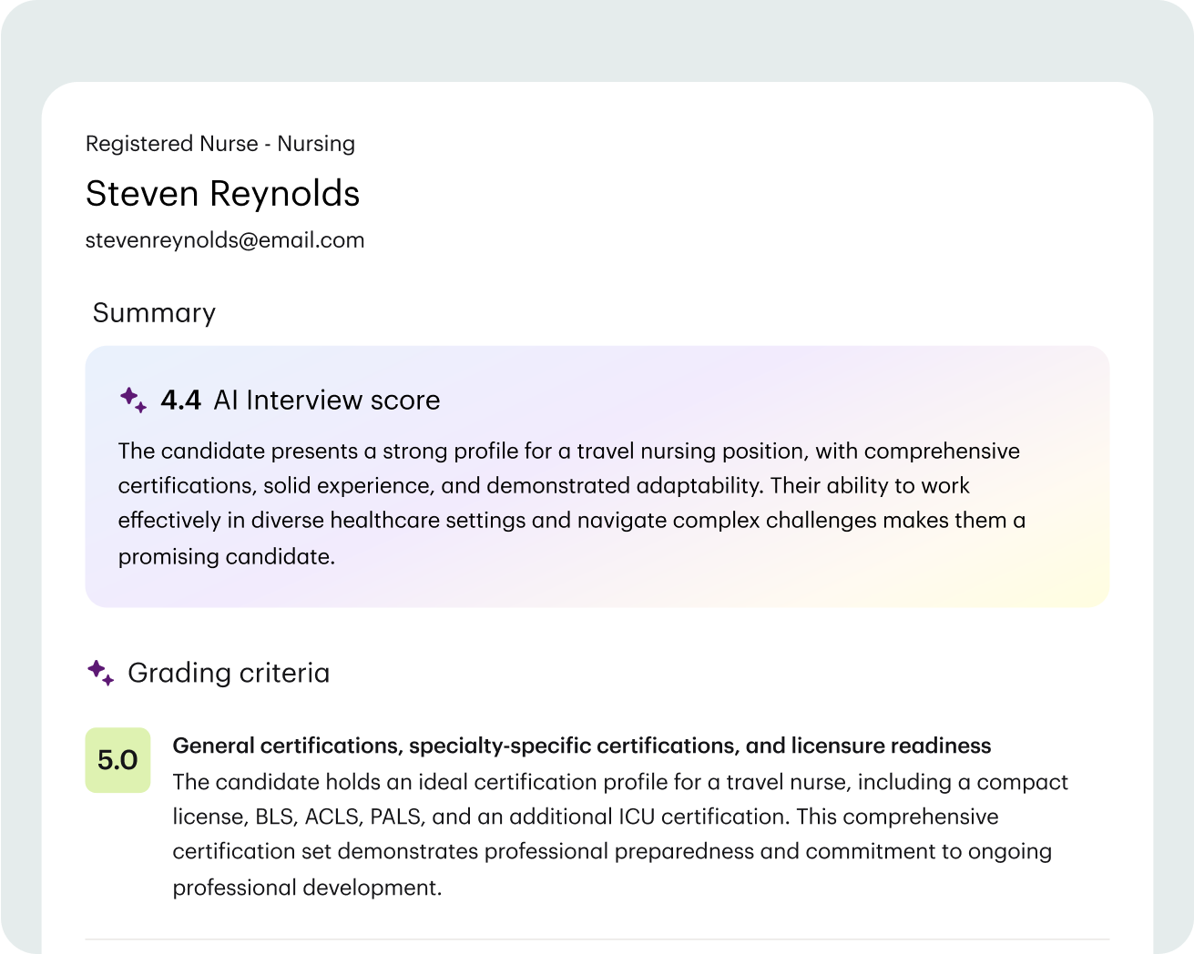
Task: Click the General certifications criterion title
Action: [455, 746]
